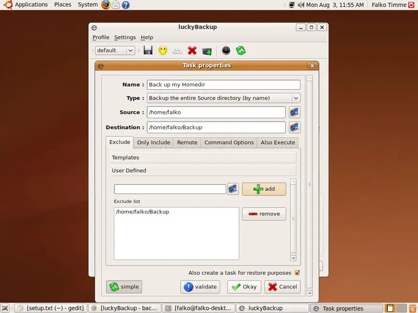Click the Task properties title bar icon
The image size is (418, 313).
click(x=100, y=66)
